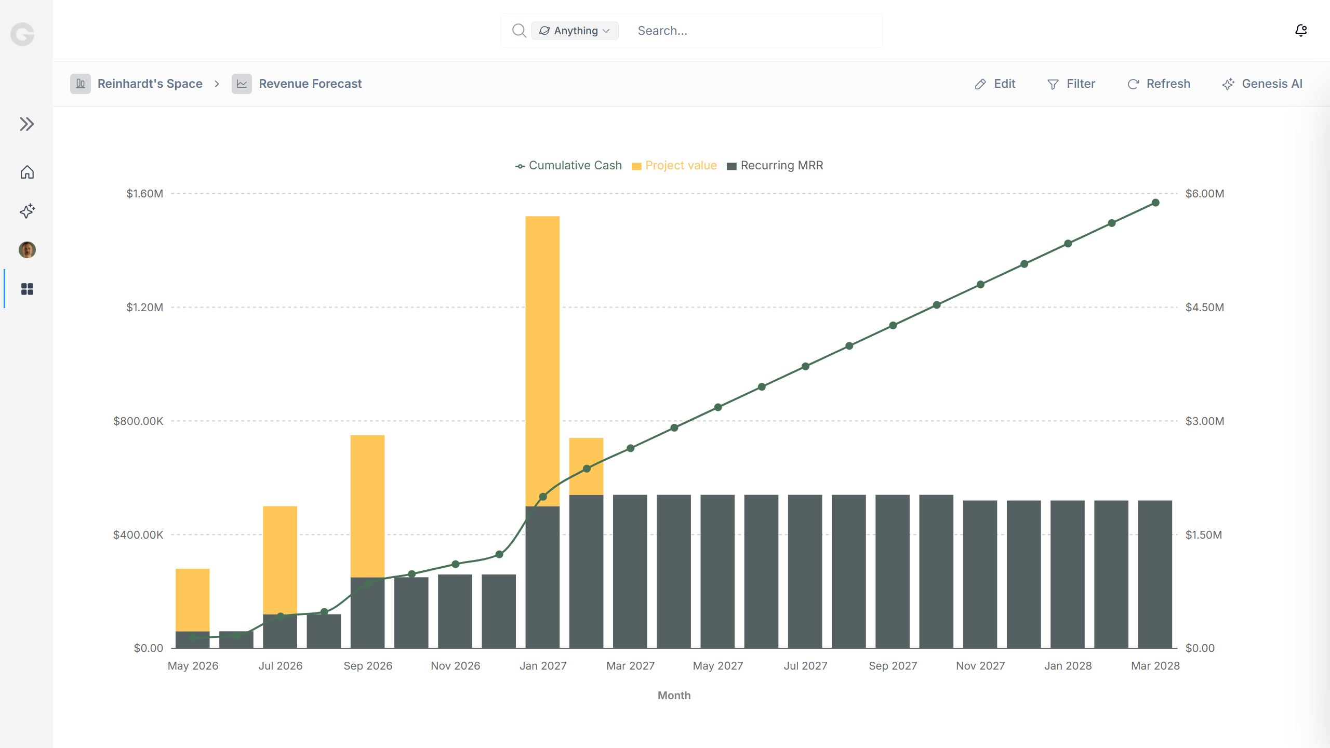Open the user avatar profile
This screenshot has height=748, width=1330.
(27, 250)
